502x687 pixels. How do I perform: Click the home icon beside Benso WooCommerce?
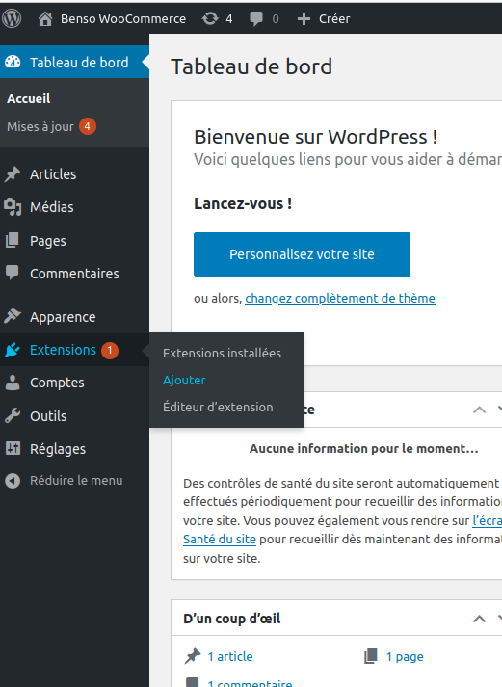[x=45, y=19]
